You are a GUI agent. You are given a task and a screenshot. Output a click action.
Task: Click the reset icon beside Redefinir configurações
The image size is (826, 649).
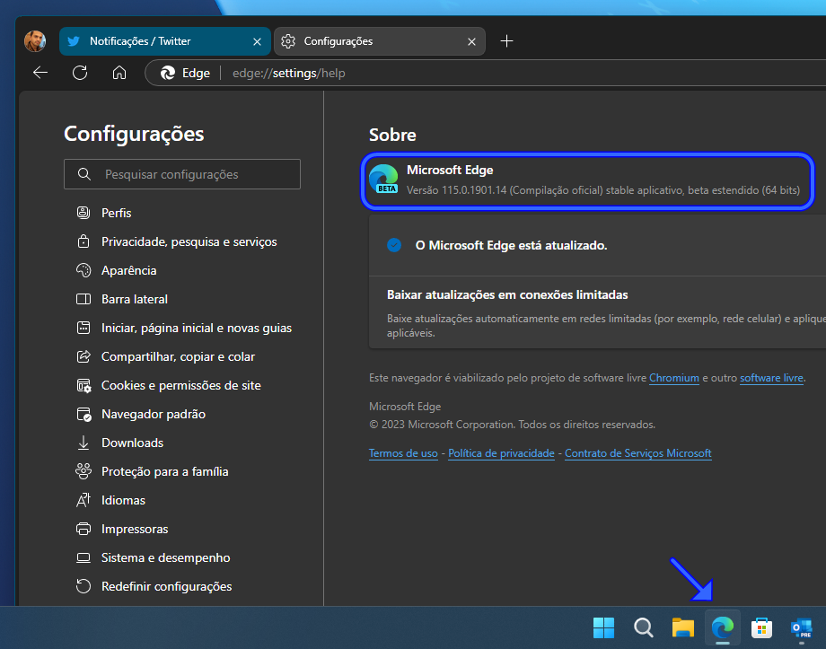tap(83, 586)
